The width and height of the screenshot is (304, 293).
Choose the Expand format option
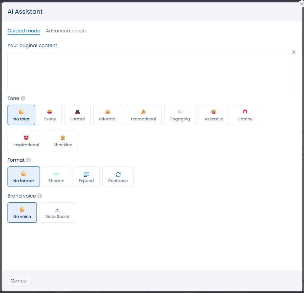pyautogui.click(x=86, y=177)
